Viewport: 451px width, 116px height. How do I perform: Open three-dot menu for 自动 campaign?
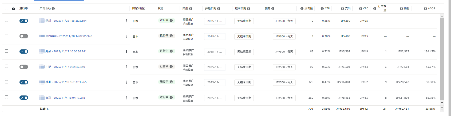126,98
